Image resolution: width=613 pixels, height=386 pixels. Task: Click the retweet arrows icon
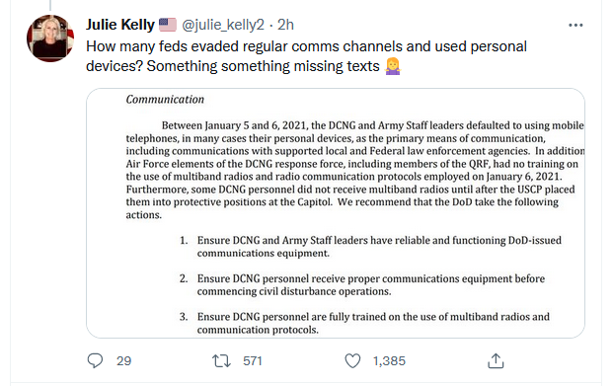222,360
